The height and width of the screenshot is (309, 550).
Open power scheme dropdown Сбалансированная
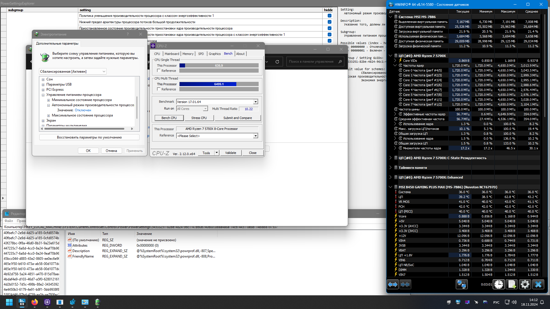click(x=73, y=72)
